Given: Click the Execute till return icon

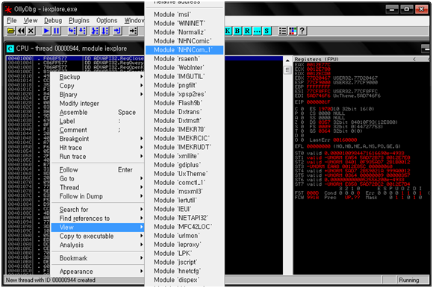Looking at the screenshot, I should coord(118,31).
